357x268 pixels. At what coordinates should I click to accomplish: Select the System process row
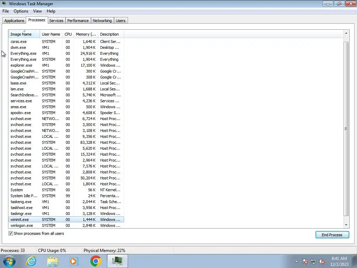pyautogui.click(x=66, y=190)
